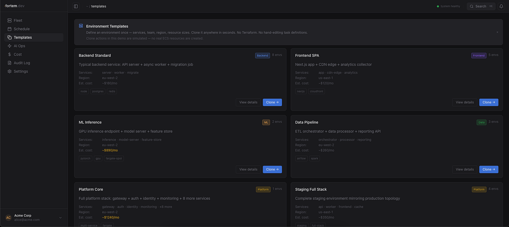Click the ML category badge
The image size is (509, 227).
click(x=266, y=122)
